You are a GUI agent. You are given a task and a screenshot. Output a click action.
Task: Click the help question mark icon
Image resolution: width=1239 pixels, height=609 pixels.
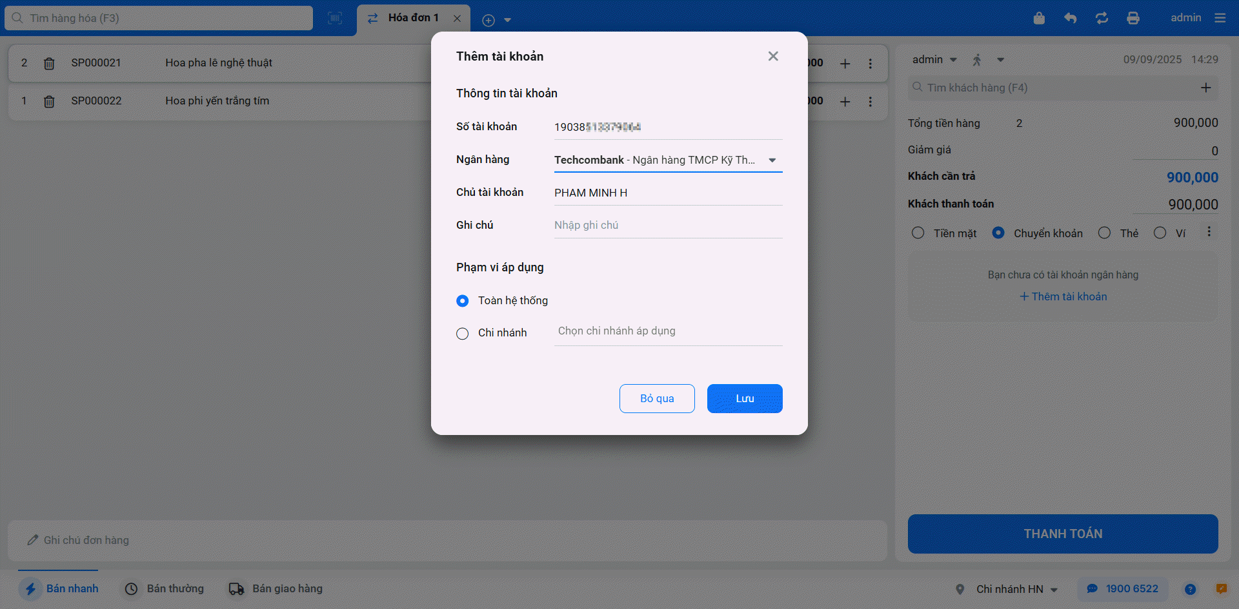tap(1191, 589)
